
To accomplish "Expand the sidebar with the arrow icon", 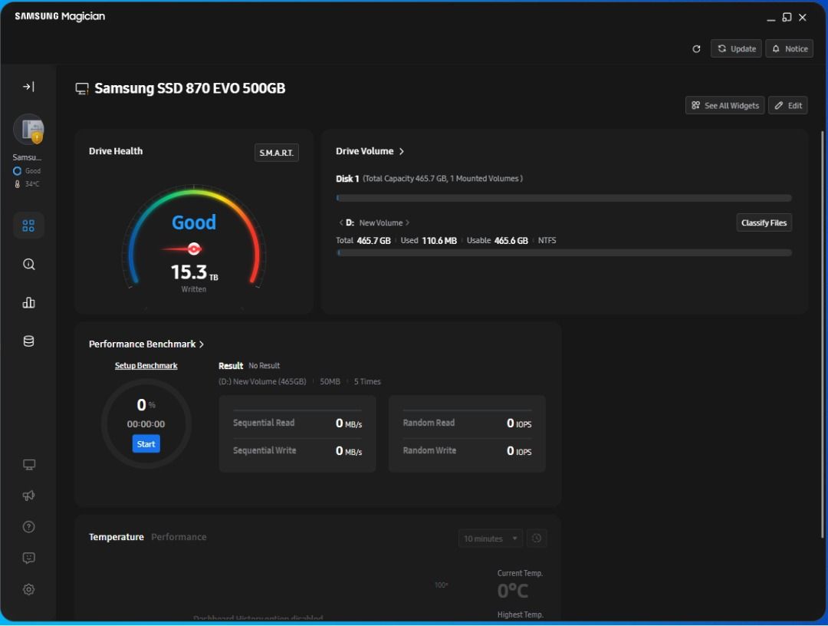I will (28, 87).
